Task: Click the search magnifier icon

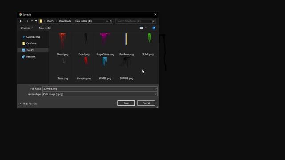Action: 153,21
